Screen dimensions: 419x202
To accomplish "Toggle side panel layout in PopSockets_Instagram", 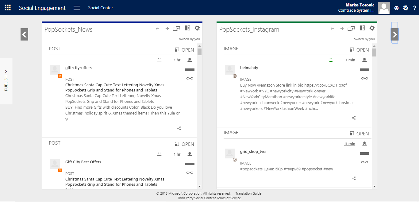I will click(x=362, y=28).
